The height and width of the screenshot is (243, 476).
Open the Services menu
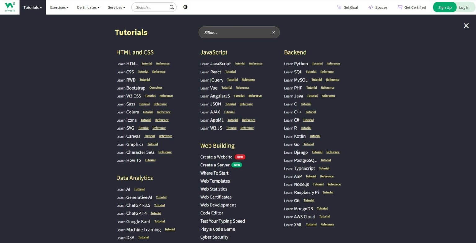(117, 7)
